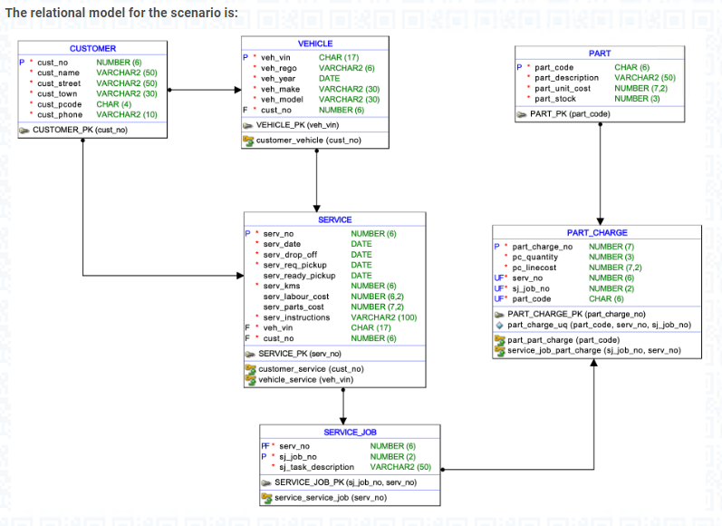Click the pc_quantity attribute row
The image size is (722, 526).
tap(597, 257)
